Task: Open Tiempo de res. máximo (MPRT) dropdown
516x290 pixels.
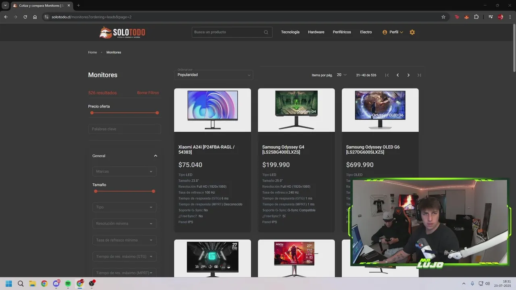Action: coord(125,273)
